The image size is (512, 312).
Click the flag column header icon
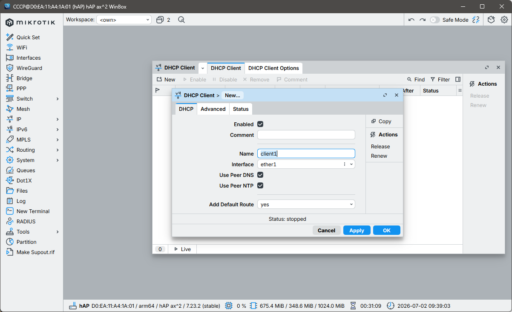(x=157, y=90)
